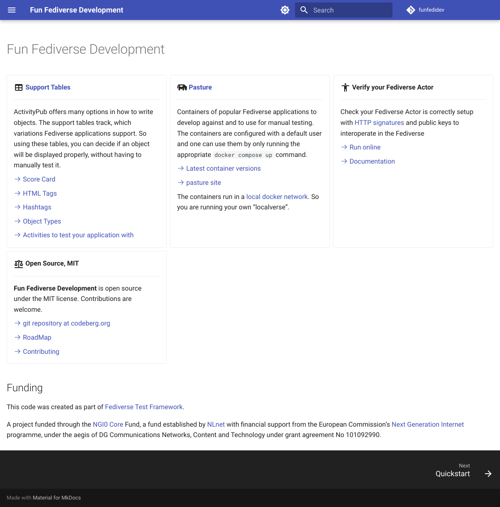Open Activities to test your application with
The width and height of the screenshot is (500, 507).
tap(78, 235)
